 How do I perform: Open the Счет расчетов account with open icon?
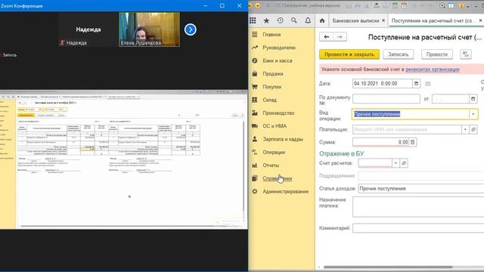click(404, 163)
